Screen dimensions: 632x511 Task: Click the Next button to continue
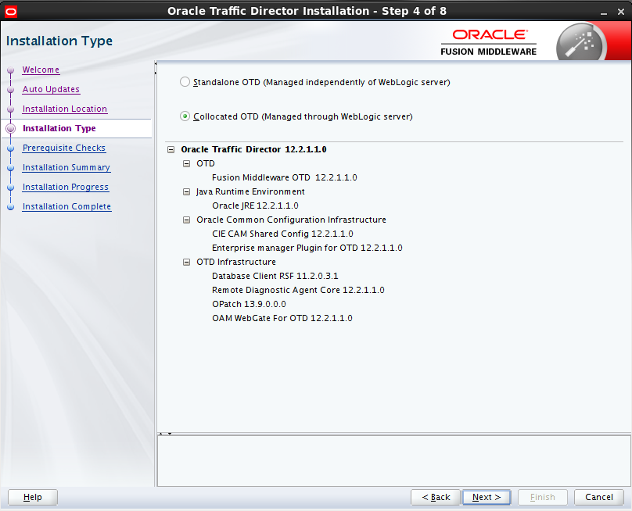pos(486,497)
